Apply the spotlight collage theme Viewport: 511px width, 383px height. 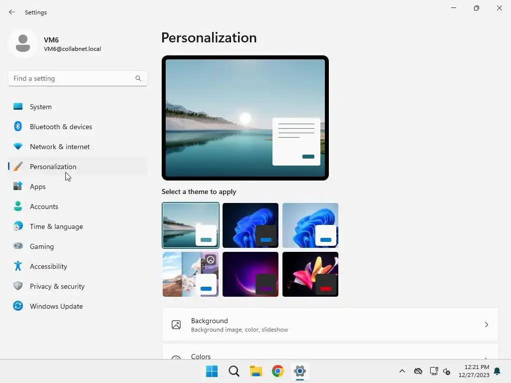[191, 274]
